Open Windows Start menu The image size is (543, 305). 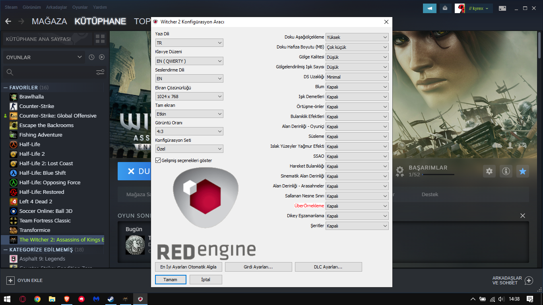[7, 299]
